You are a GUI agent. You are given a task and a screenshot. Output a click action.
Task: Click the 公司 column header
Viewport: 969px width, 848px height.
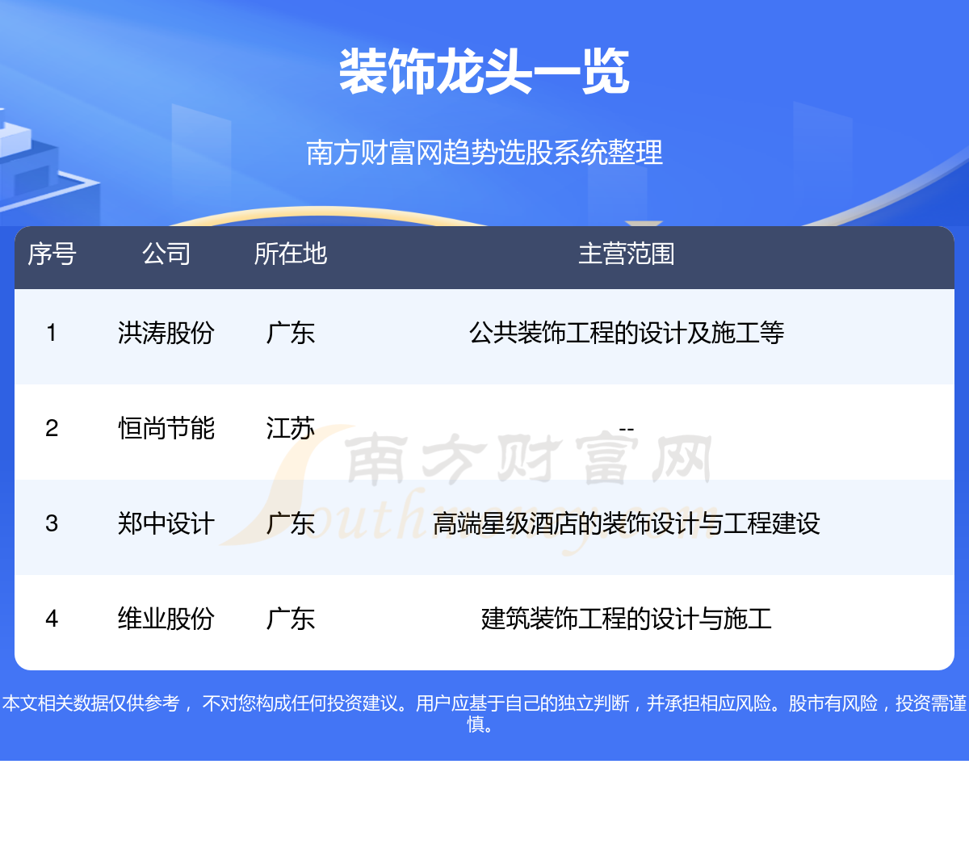coord(166,254)
